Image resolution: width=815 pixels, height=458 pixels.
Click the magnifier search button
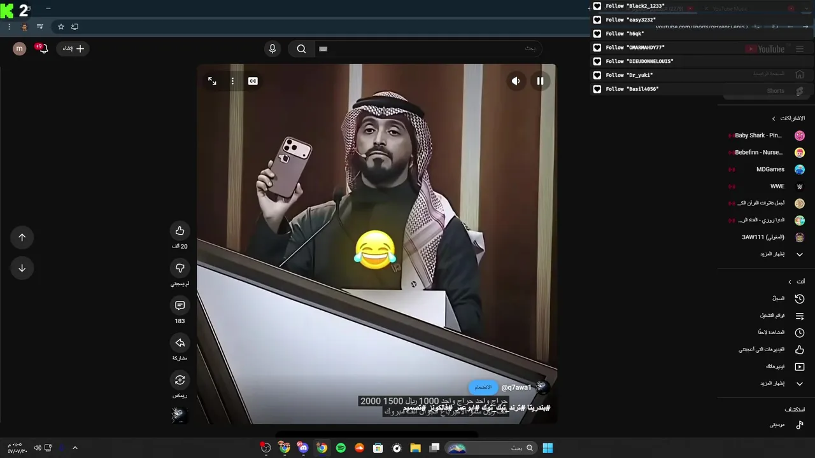301,48
